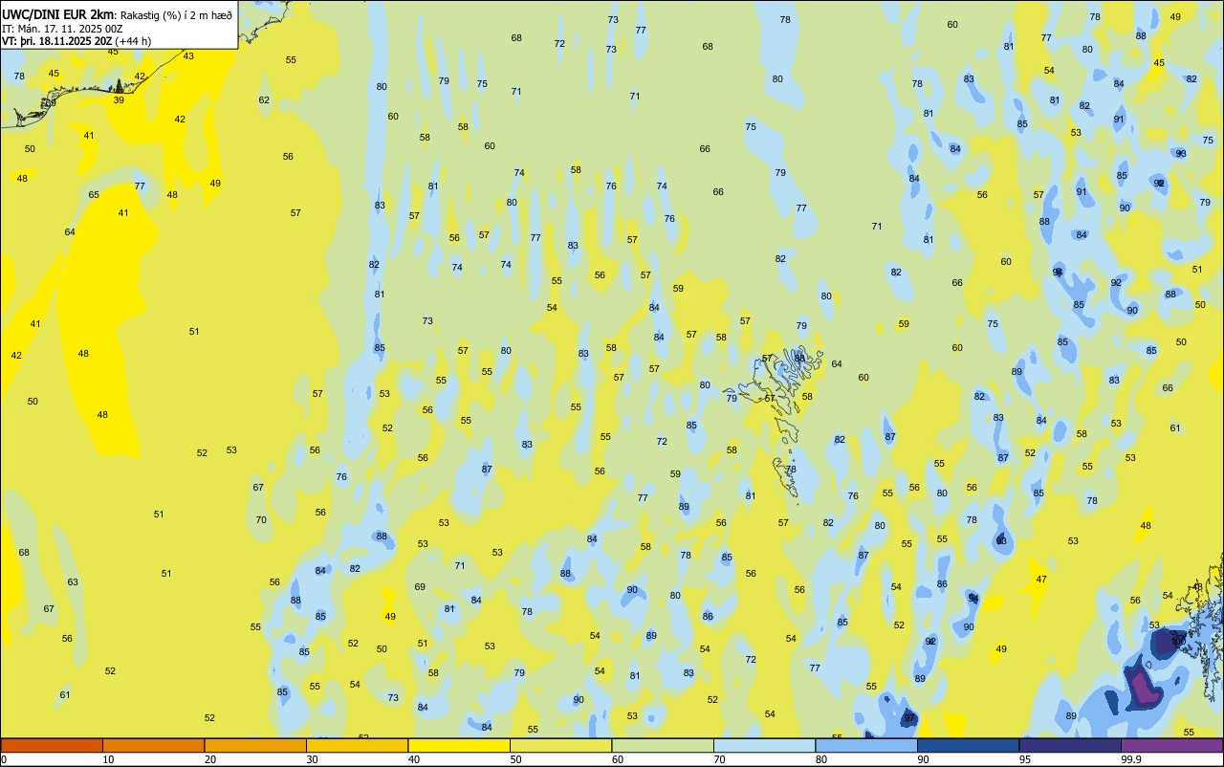
Task: Click the legend scale label 30
Action: 312,759
